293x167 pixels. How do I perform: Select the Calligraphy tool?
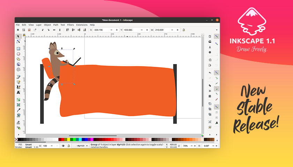tap(18, 87)
